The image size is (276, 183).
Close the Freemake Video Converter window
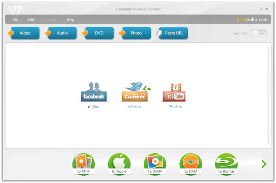coord(267,9)
